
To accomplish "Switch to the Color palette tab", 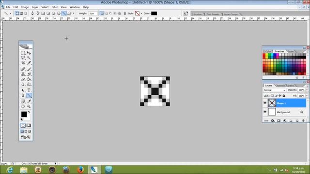I will 268,51.
